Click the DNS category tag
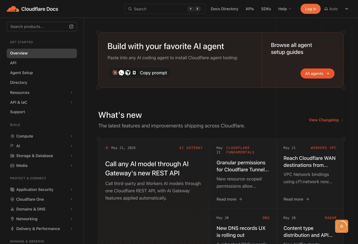The width and height of the screenshot is (358, 244). click(266, 218)
